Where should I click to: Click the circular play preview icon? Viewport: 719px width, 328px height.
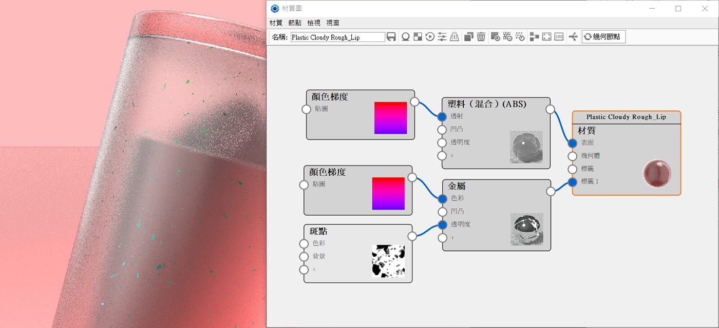pos(430,37)
